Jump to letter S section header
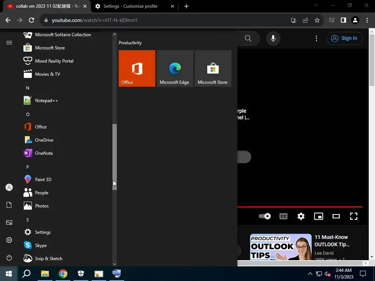This screenshot has height=281, width=375. pyautogui.click(x=27, y=220)
